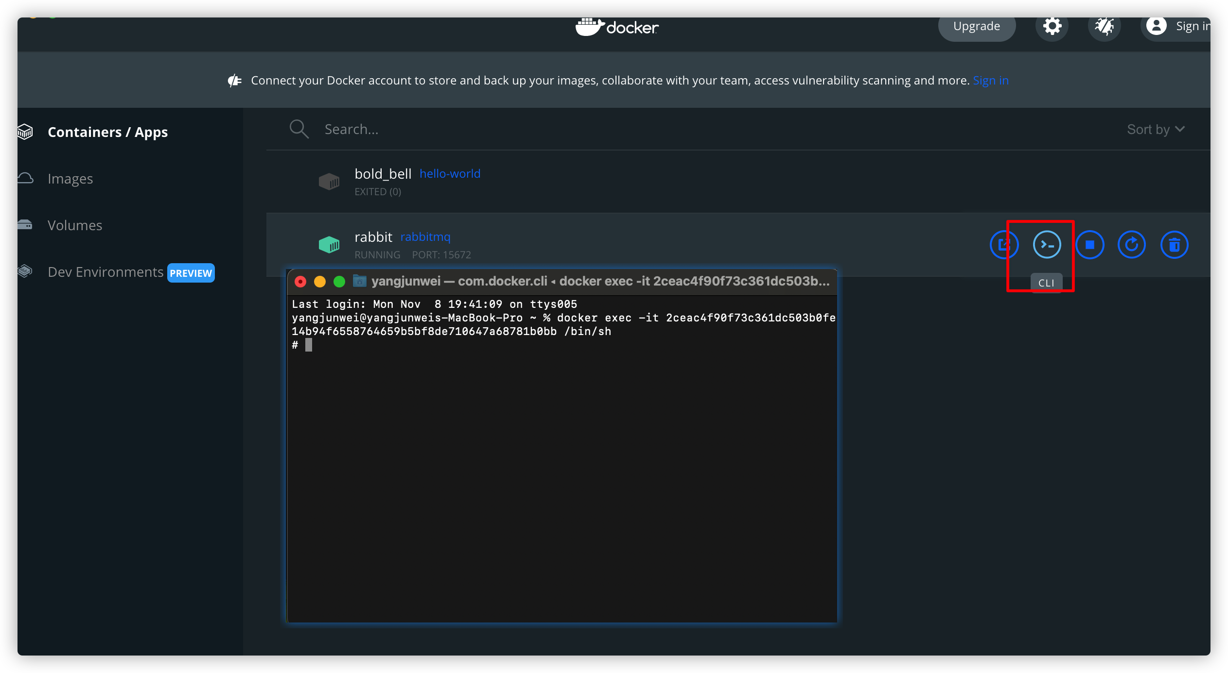Click the green rabbit container icon
Viewport: 1228px width, 673px height.
pyautogui.click(x=329, y=244)
